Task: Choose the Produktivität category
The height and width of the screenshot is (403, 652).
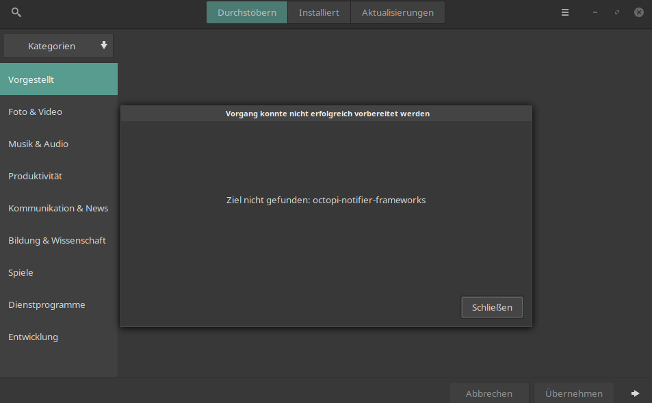Action: [x=59, y=176]
